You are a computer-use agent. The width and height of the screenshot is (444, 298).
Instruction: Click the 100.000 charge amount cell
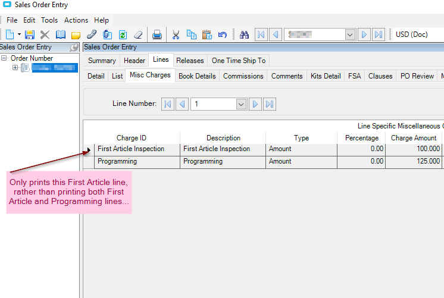click(414, 149)
